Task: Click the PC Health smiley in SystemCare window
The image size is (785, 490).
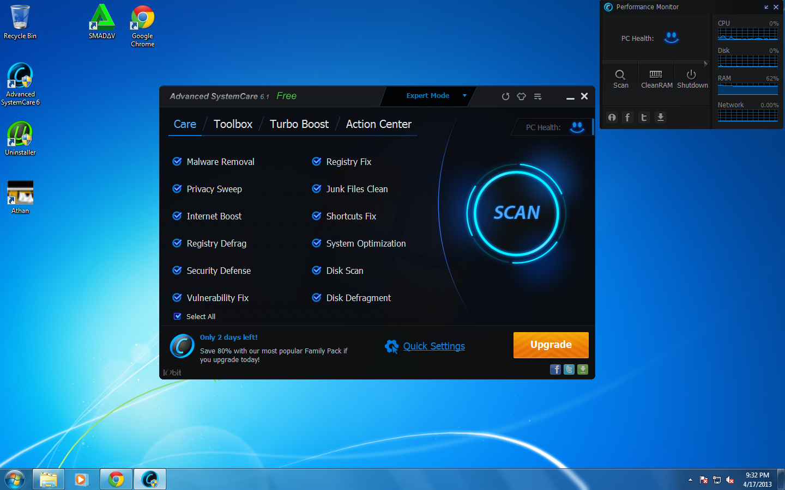Action: [x=577, y=127]
